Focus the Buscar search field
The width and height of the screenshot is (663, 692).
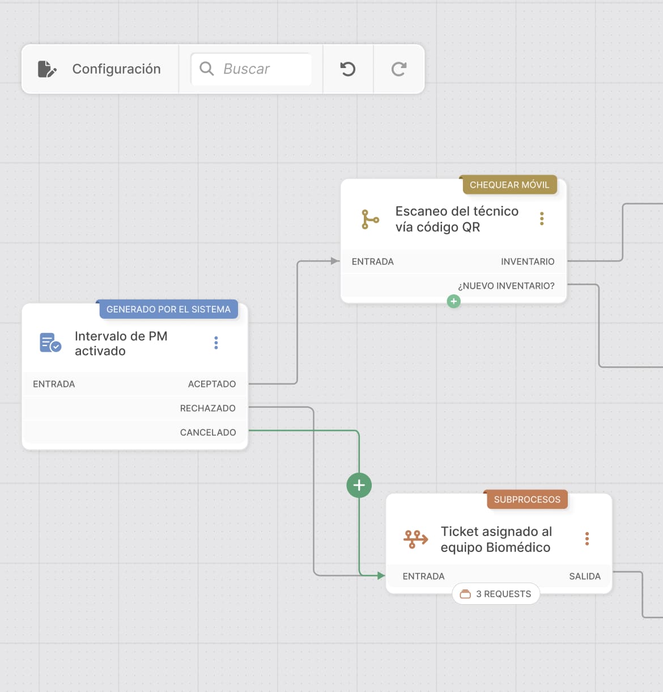[x=251, y=69]
